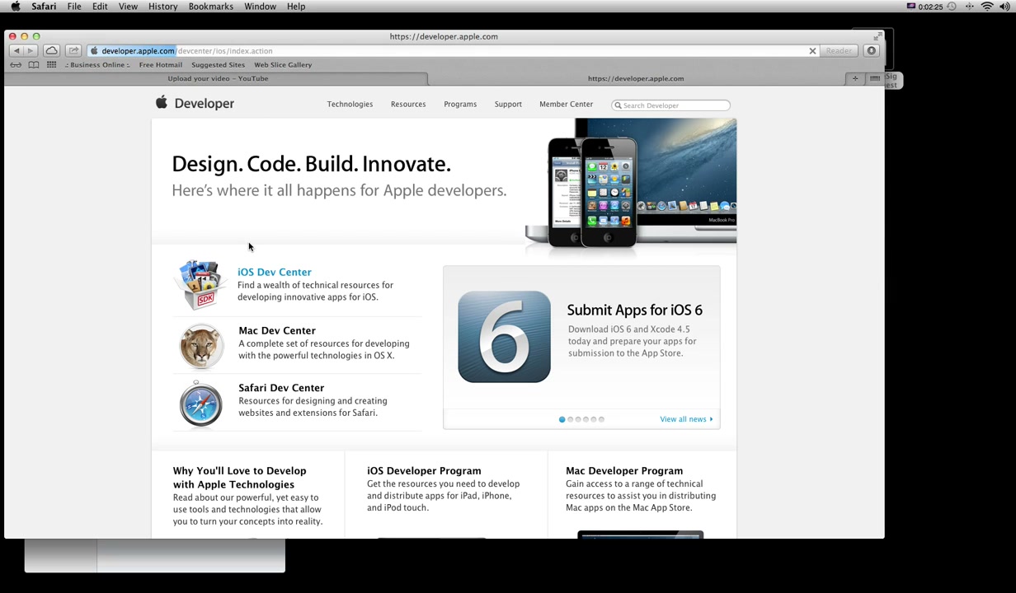Screen dimensions: 1016x593
Task: Open the Support navigation item
Action: point(508,105)
